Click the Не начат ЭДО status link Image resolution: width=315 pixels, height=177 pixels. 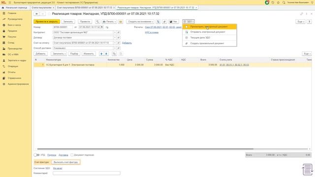(x=58, y=168)
